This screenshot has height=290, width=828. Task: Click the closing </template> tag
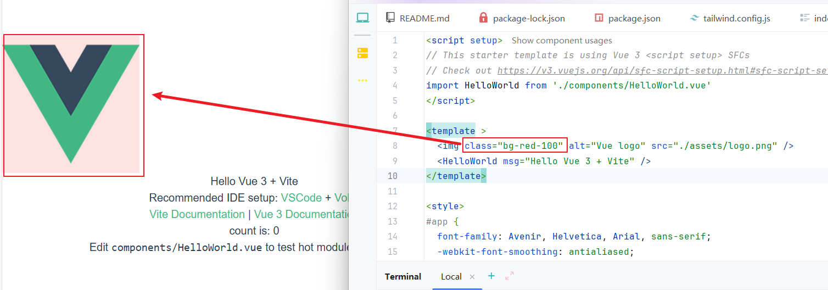click(x=456, y=176)
